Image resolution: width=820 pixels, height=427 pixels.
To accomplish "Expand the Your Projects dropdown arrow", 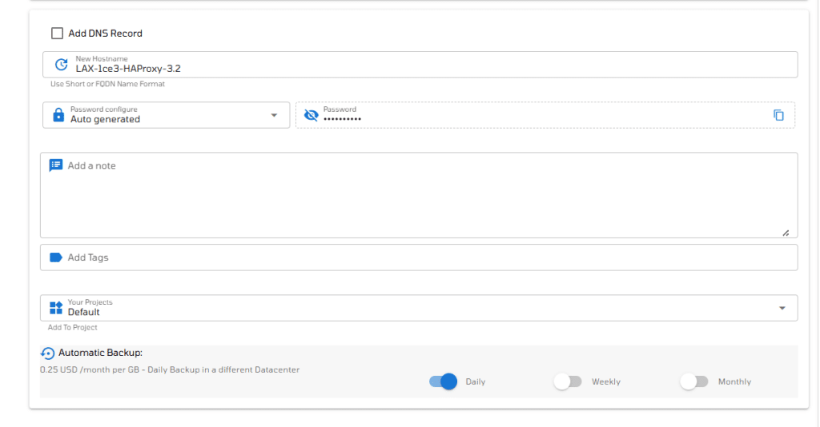I will (x=782, y=308).
